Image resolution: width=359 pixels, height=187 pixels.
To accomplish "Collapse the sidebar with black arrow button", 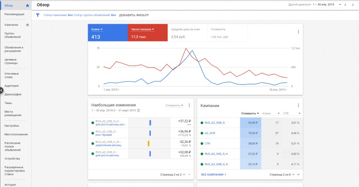I will pos(1,90).
